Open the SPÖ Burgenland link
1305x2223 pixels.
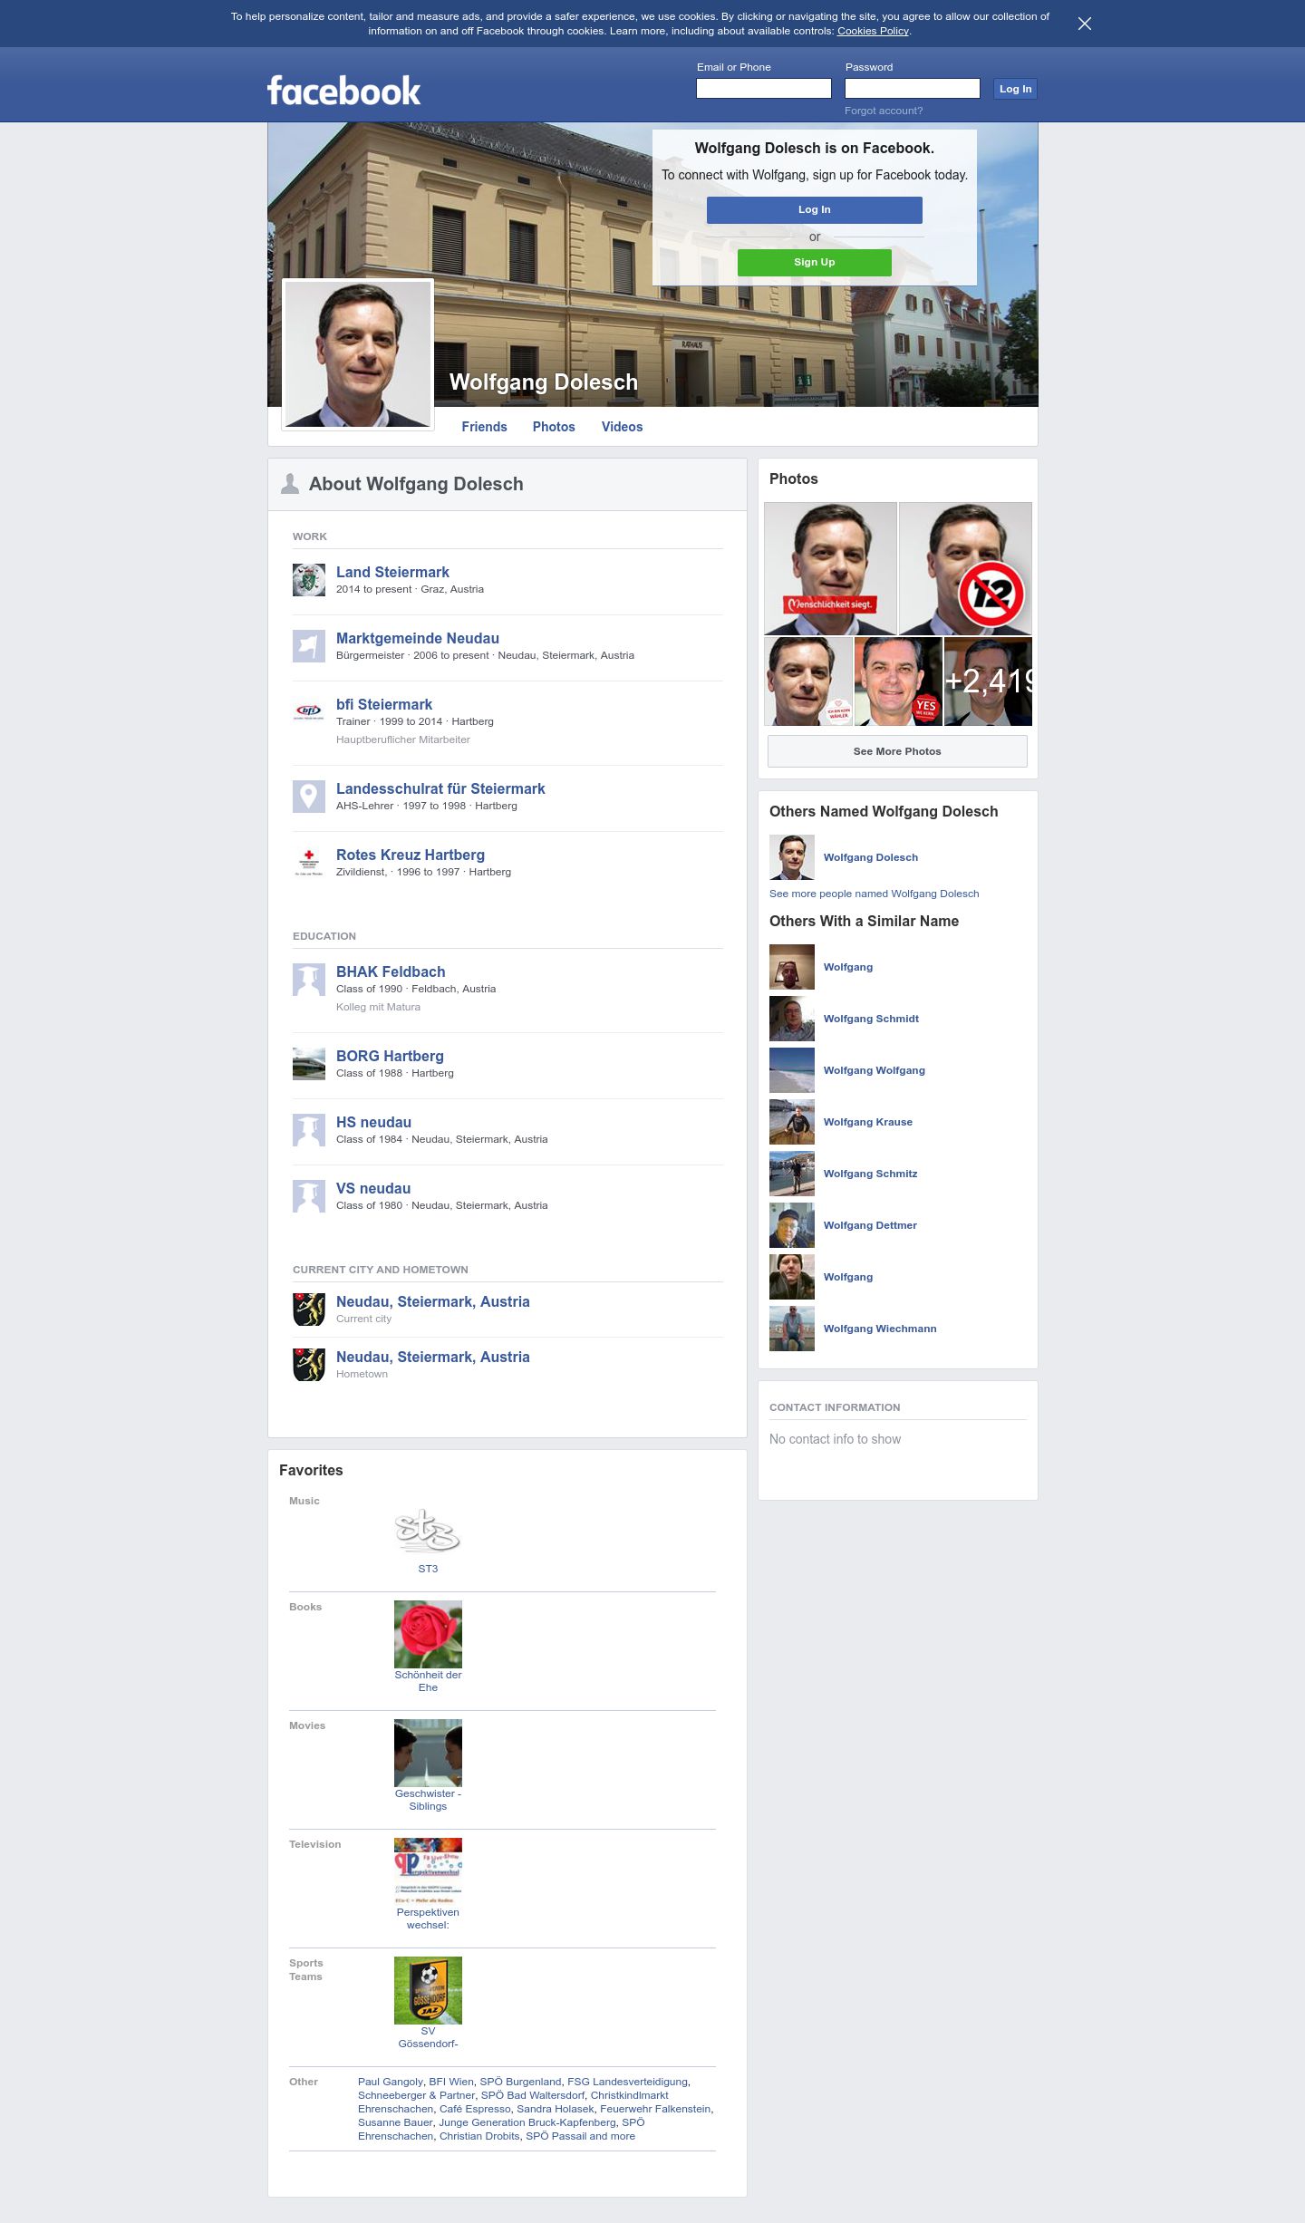pos(520,2082)
